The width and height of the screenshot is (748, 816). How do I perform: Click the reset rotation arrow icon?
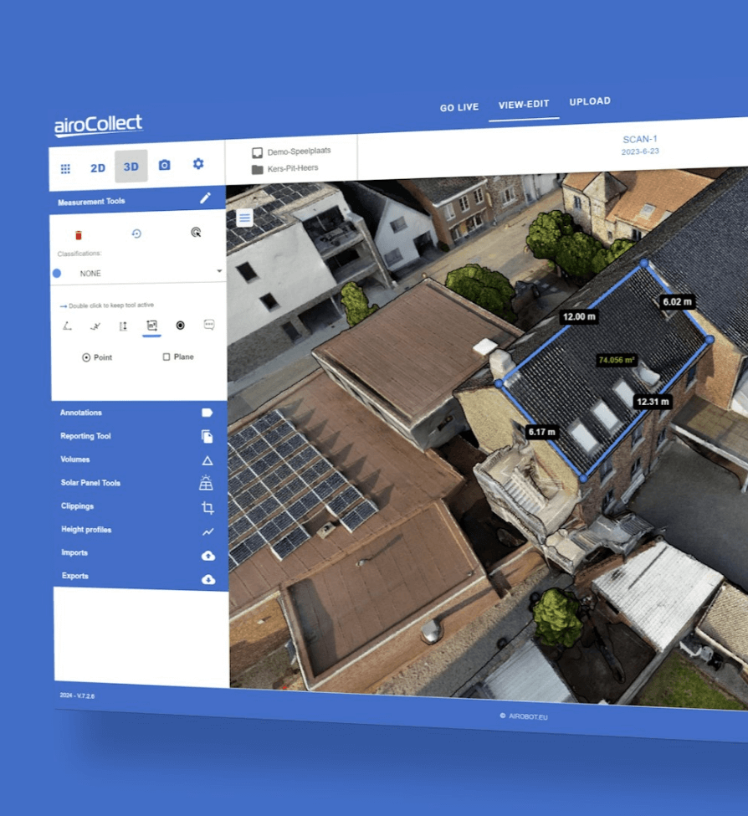(x=136, y=234)
